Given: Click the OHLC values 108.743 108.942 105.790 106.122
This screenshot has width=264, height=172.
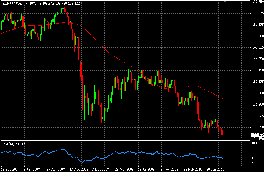Looking at the screenshot, I should [55, 3].
